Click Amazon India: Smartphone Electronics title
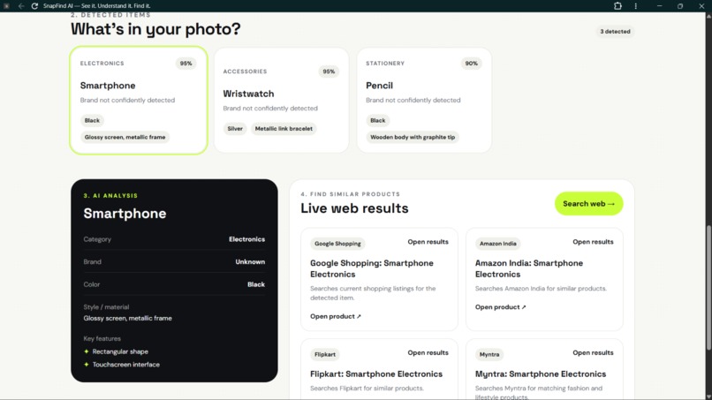This screenshot has height=400, width=712. [529, 268]
